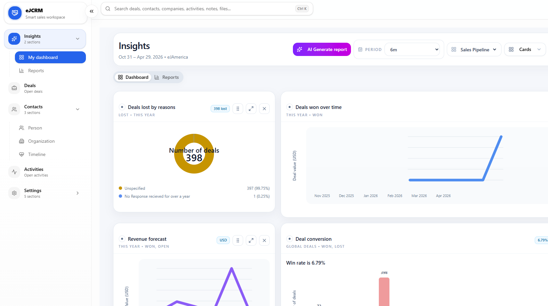Click the Contacts people icon
The height and width of the screenshot is (306, 548).
click(x=14, y=109)
